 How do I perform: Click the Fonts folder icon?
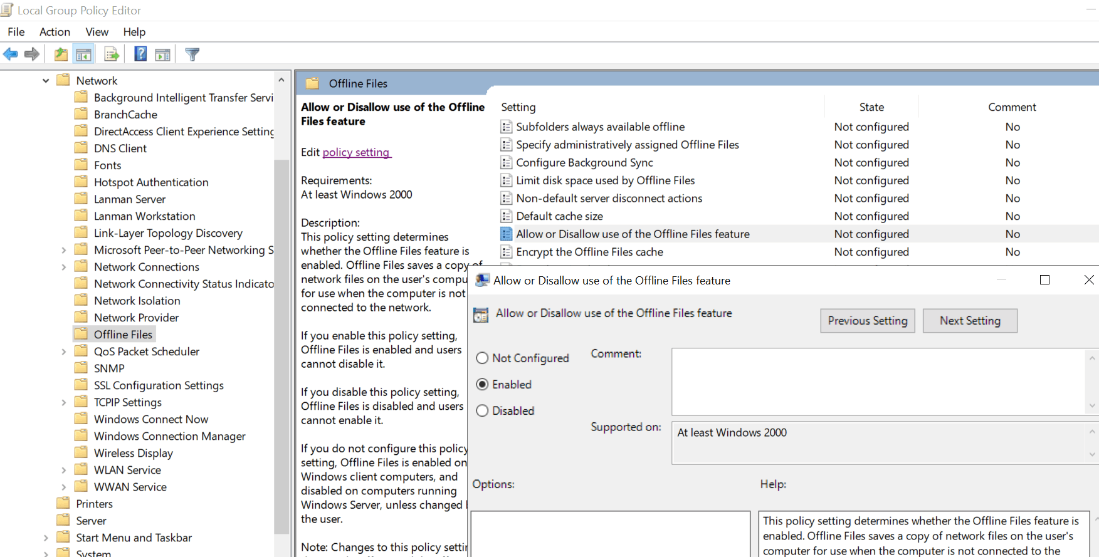[x=81, y=165]
